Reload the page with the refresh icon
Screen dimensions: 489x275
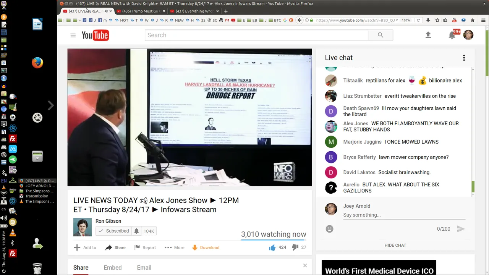pos(418,20)
